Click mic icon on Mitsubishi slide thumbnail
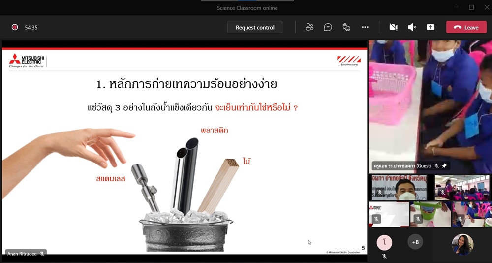492x263 pixels. (x=376, y=219)
